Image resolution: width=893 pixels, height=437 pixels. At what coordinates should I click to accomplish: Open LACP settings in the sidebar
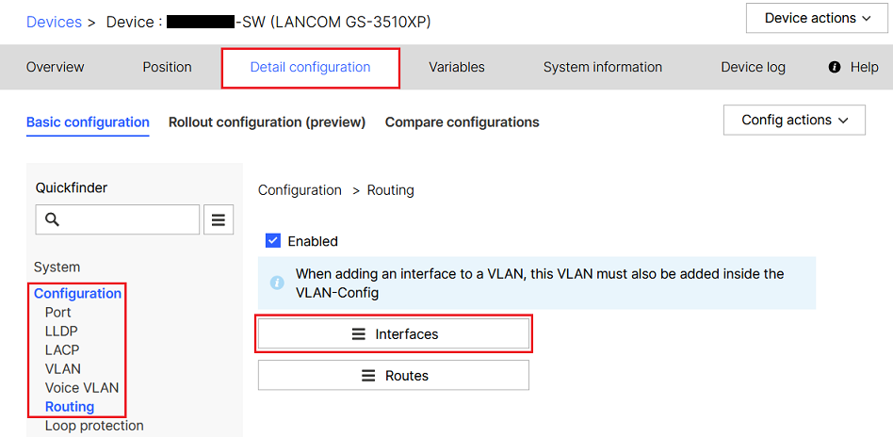click(62, 350)
